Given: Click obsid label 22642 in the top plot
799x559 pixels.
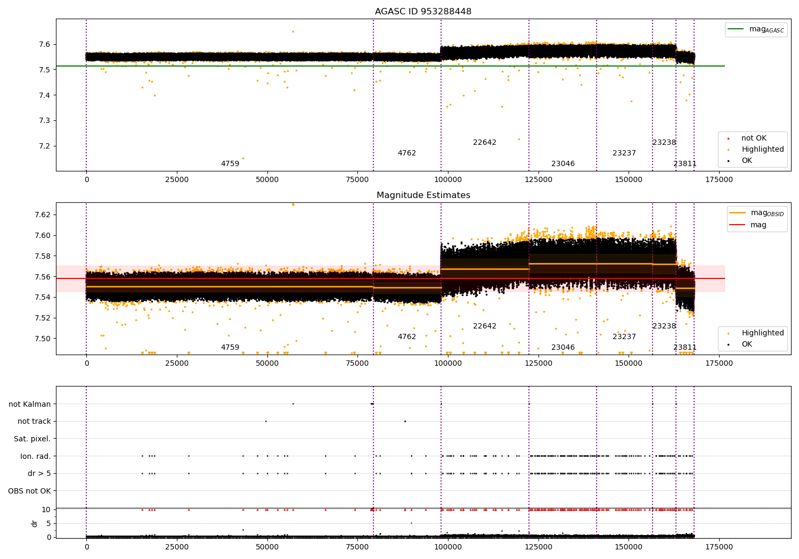Looking at the screenshot, I should coord(485,143).
